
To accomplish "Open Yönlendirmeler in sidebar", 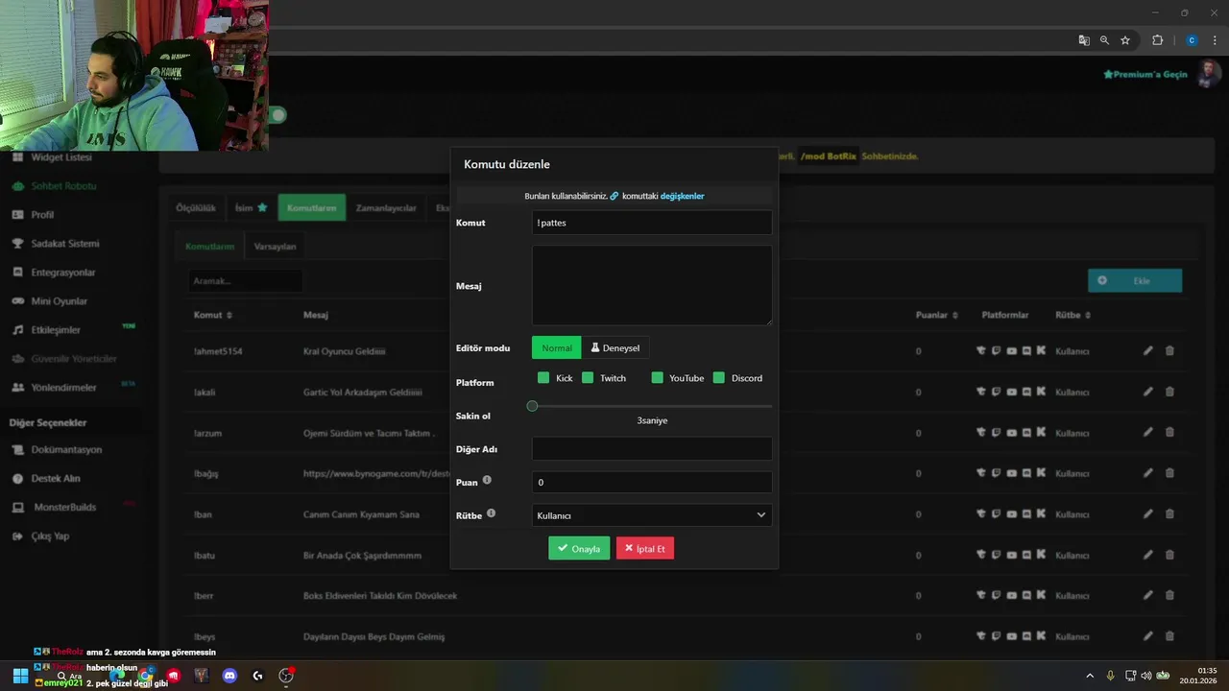I will 63,388.
